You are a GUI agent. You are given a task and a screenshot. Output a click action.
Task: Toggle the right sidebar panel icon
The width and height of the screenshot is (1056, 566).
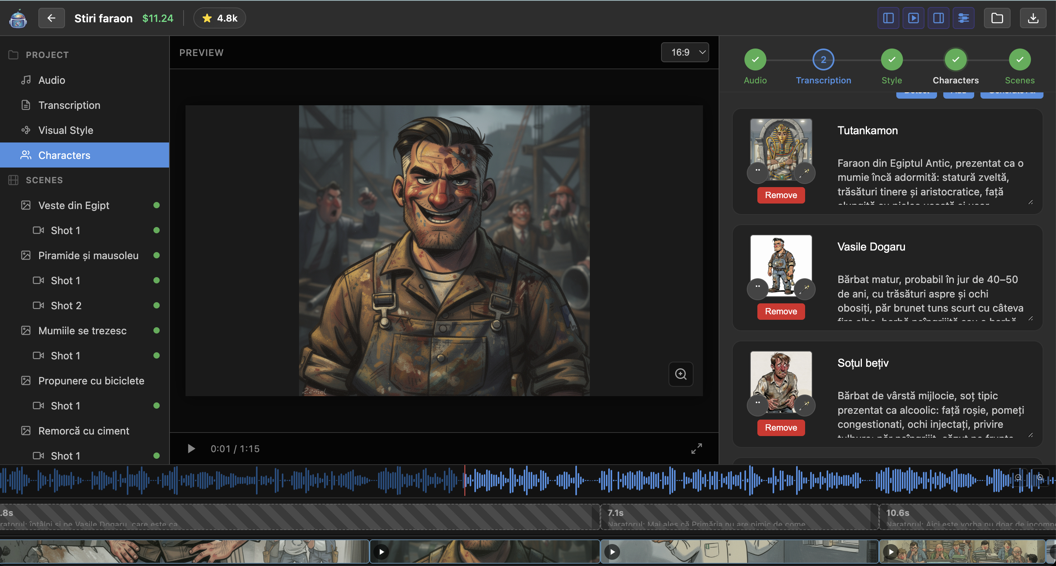click(938, 18)
